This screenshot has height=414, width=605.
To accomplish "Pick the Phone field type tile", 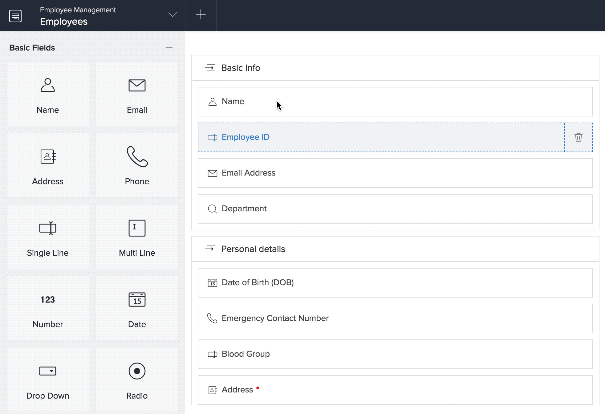I will pos(137,165).
